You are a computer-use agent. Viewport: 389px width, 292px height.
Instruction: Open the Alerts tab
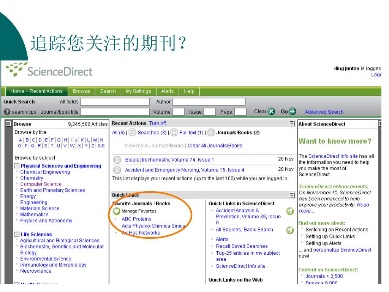click(168, 91)
